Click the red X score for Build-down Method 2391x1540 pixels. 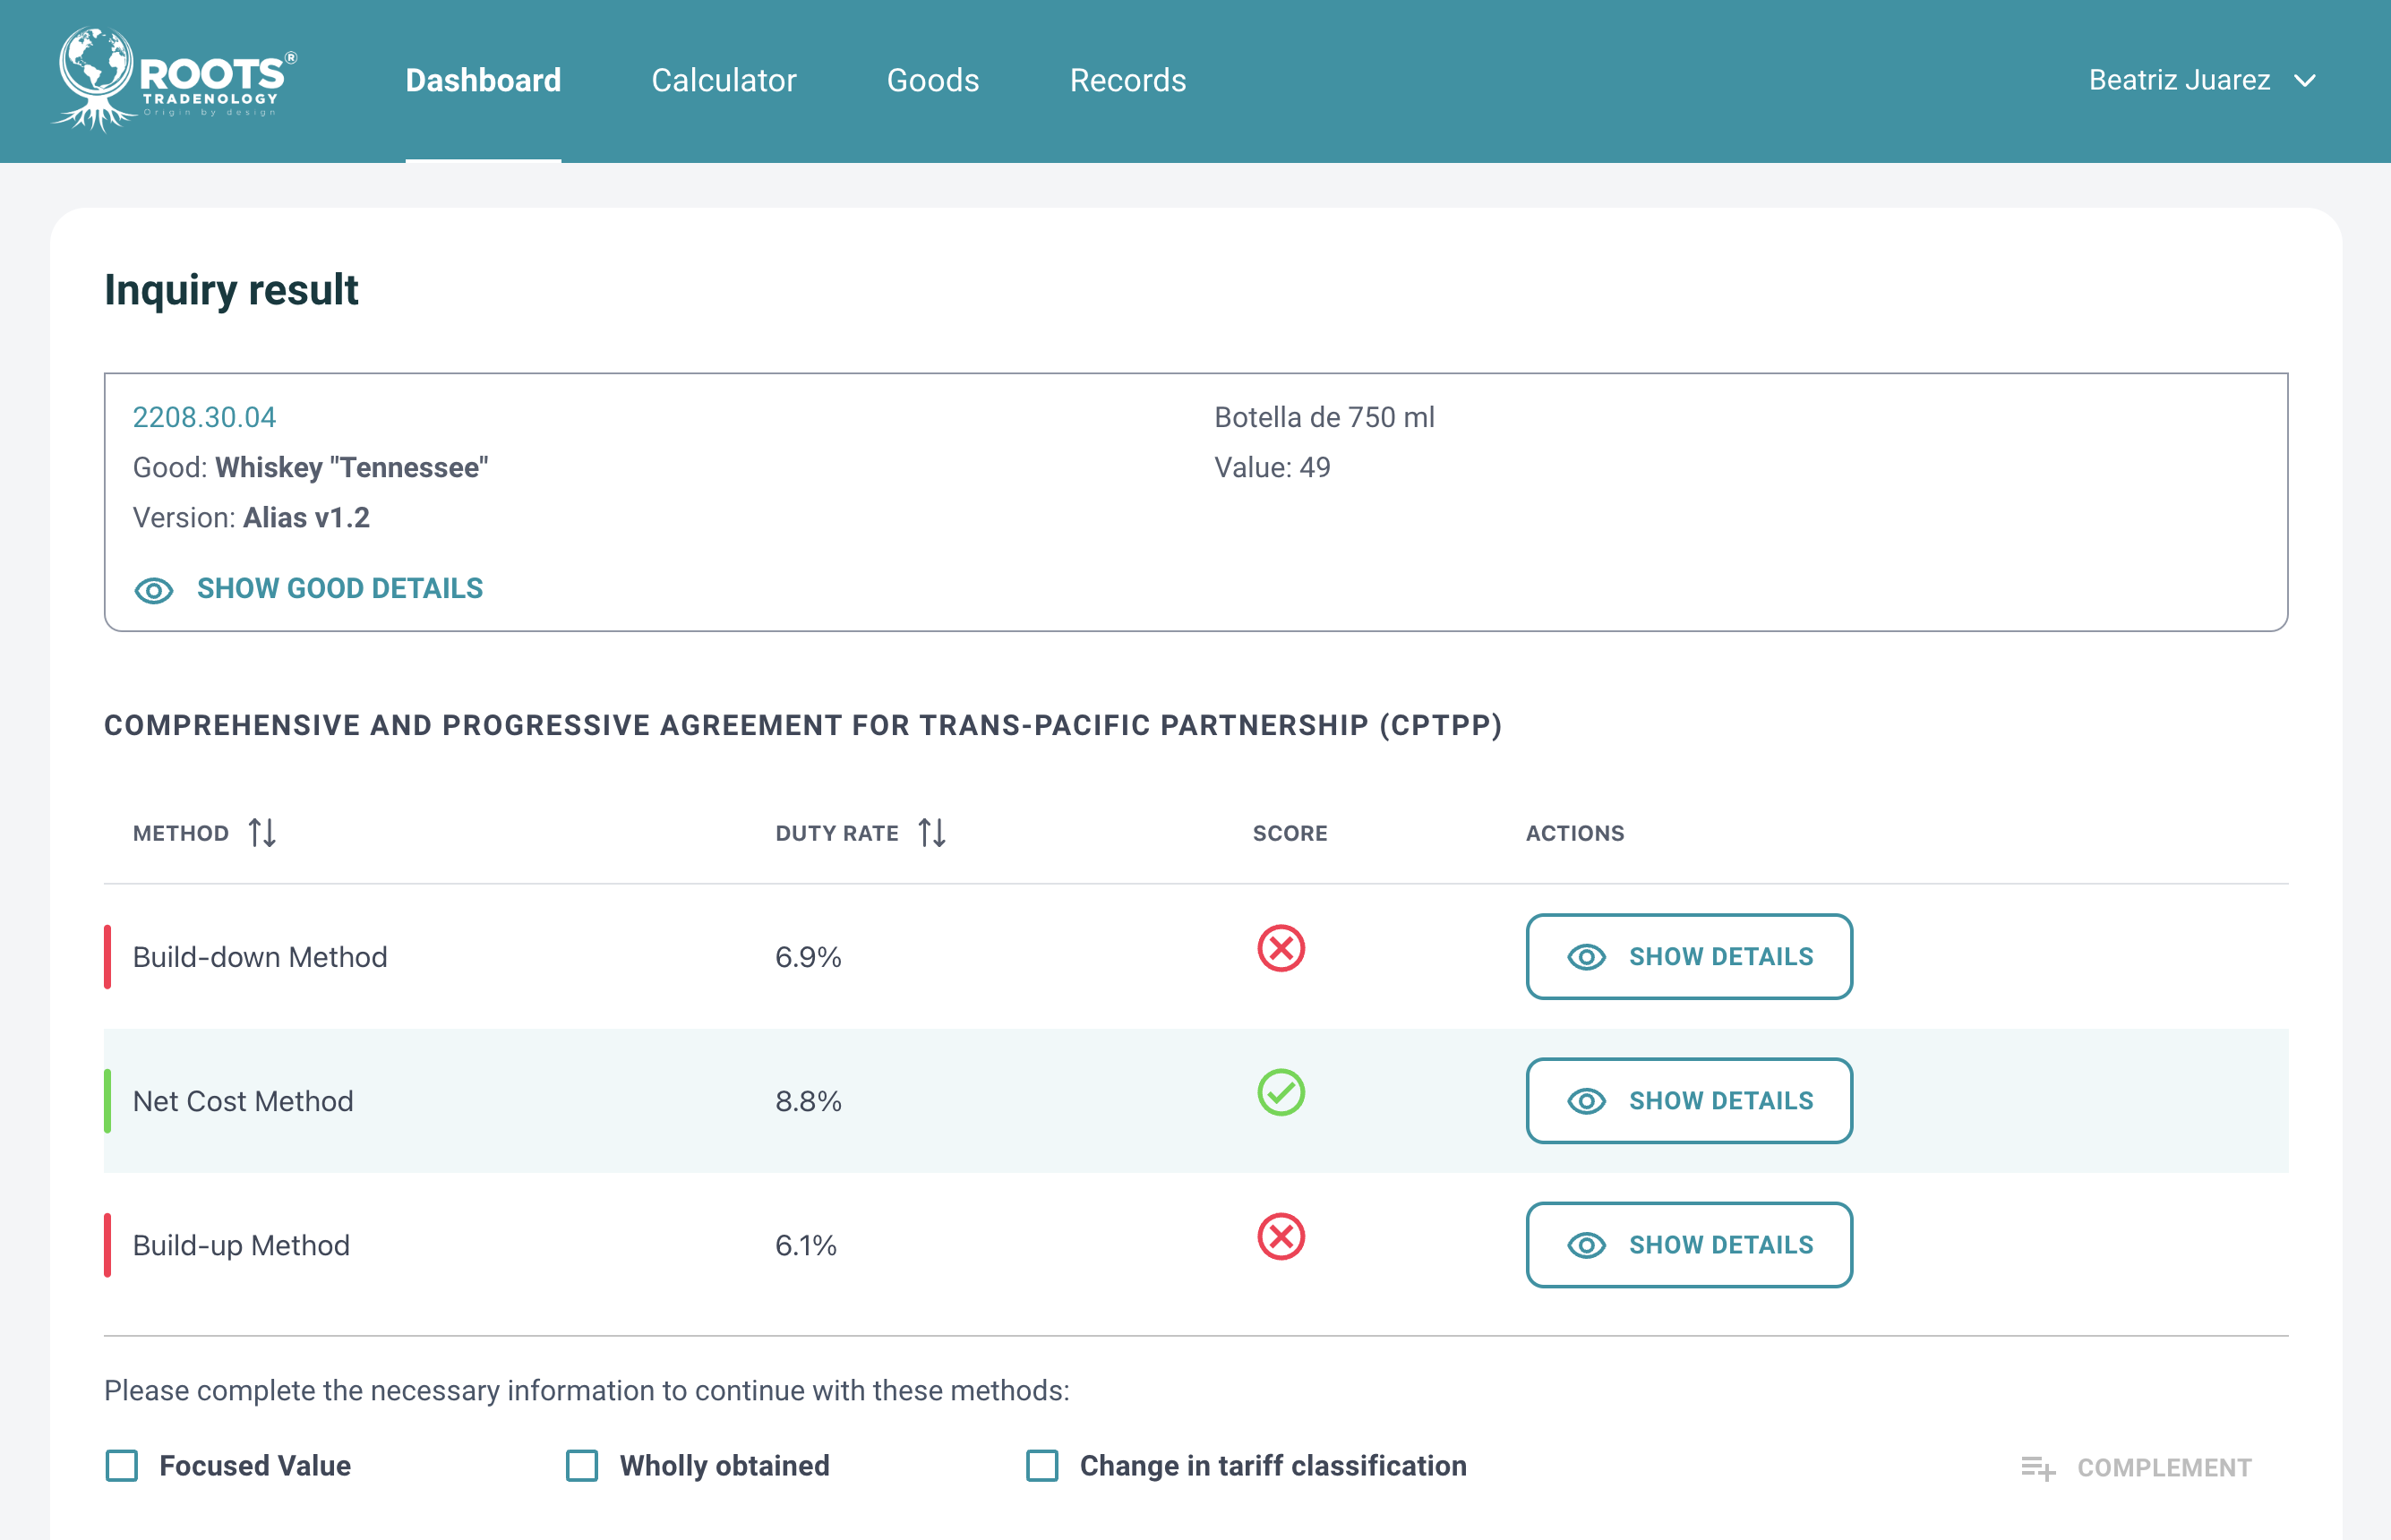click(1280, 948)
